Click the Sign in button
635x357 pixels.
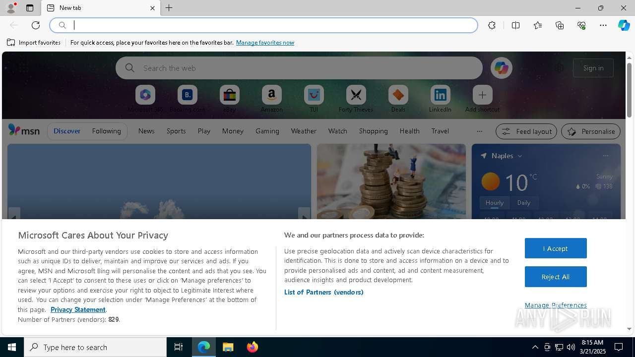click(x=593, y=68)
